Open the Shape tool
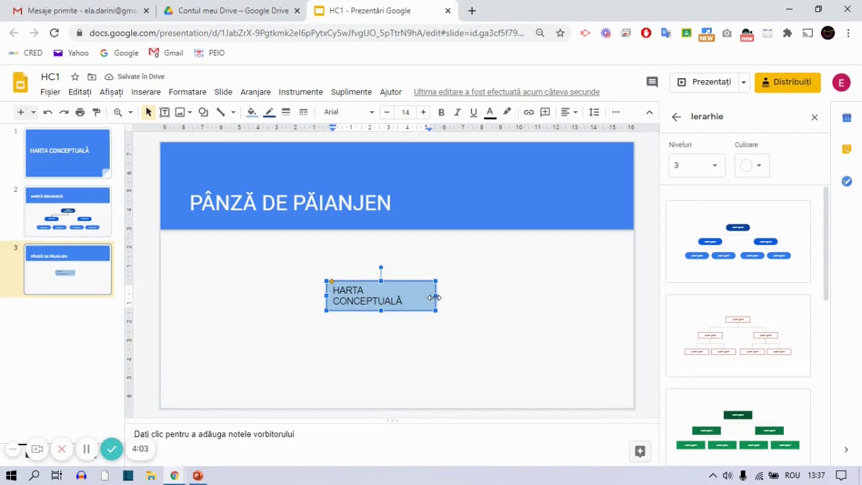The height and width of the screenshot is (485, 862). (x=203, y=112)
